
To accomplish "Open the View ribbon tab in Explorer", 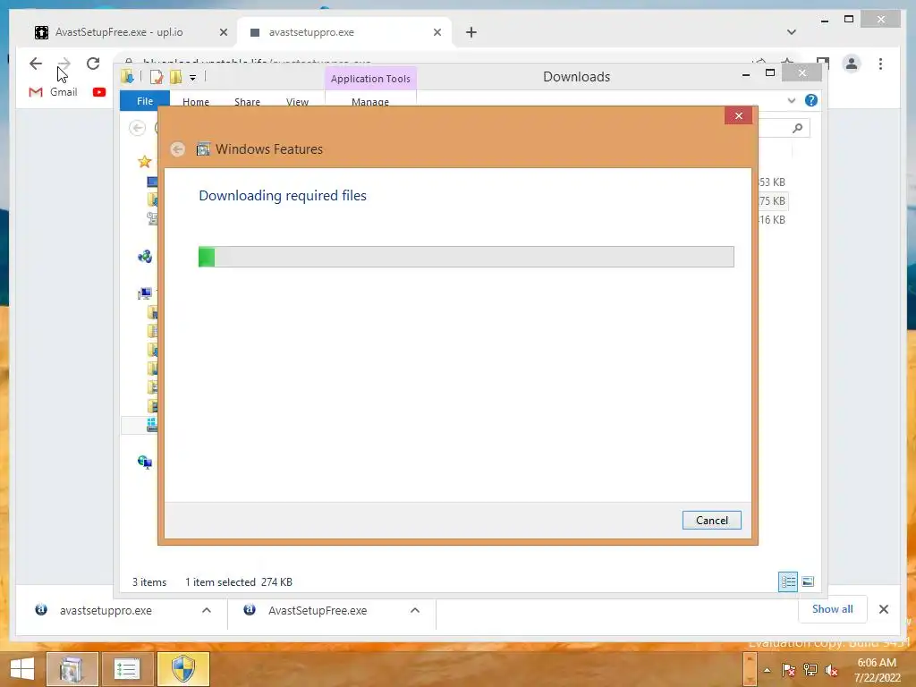I will (x=297, y=102).
